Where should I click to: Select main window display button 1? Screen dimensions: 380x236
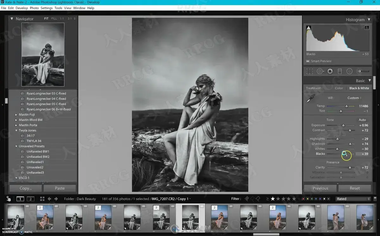[20, 199]
